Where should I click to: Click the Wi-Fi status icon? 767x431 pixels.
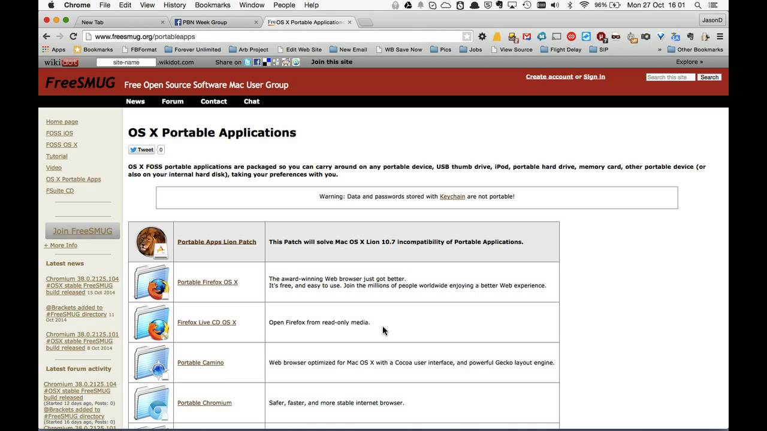(584, 5)
